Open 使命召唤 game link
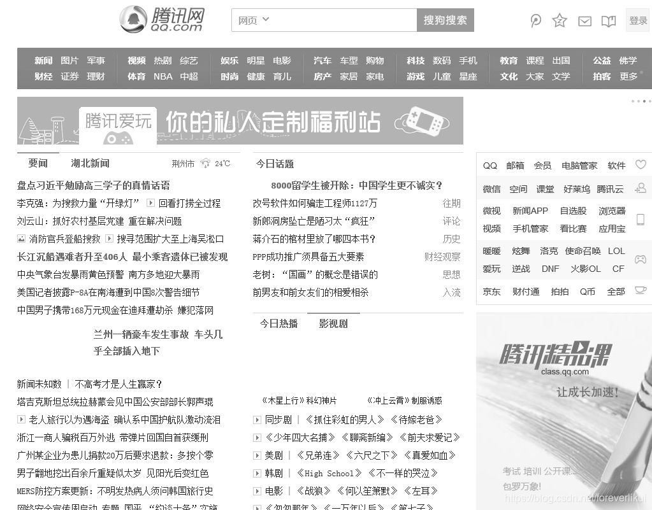The width and height of the screenshot is (652, 510). pos(583,251)
